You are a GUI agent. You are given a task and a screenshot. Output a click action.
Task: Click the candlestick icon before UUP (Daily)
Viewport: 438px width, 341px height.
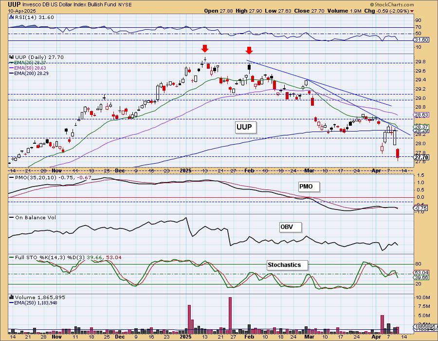coord(12,57)
